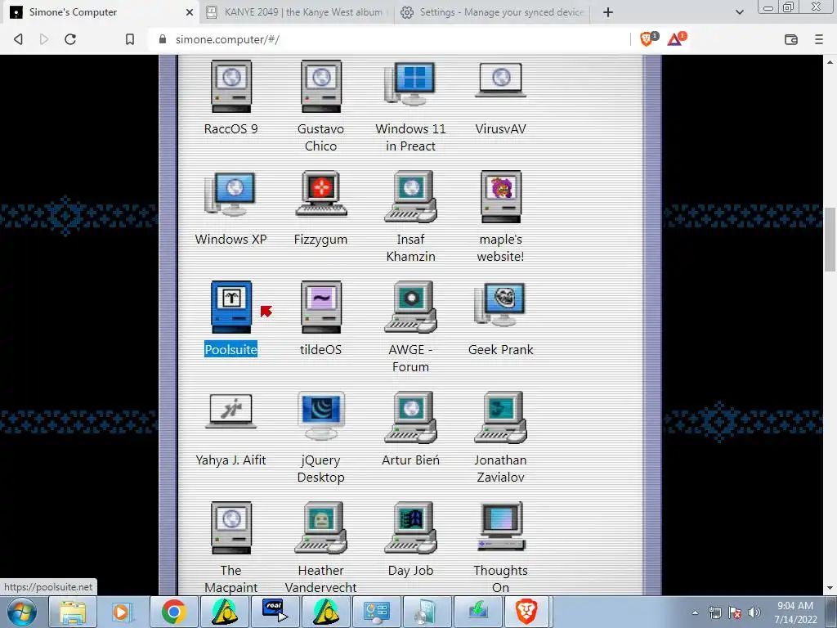
Task: Open the AWGE - Forum computer icon
Action: tap(410, 307)
